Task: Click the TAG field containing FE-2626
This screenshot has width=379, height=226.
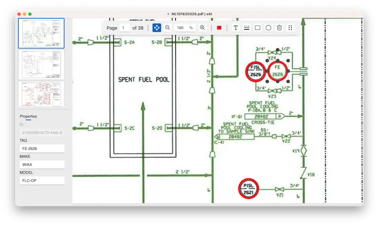Action: tap(42, 148)
